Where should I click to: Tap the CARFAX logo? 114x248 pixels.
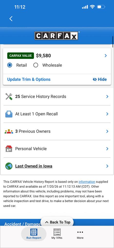[x=56, y=36]
